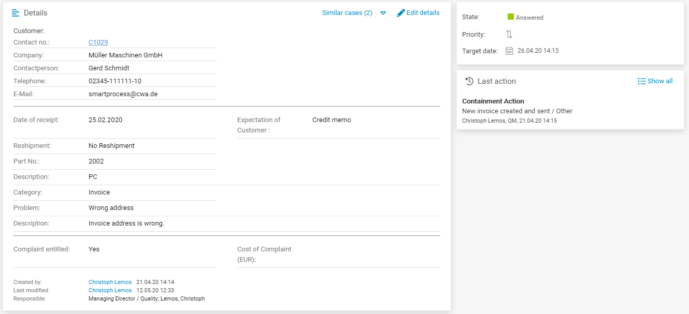This screenshot has height=314, width=689.
Task: Click the Edit details link text
Action: pyautogui.click(x=423, y=13)
